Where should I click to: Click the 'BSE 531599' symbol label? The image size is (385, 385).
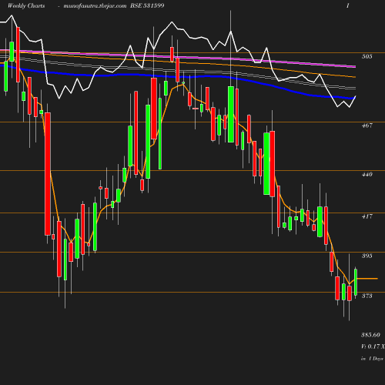pos(147,5)
